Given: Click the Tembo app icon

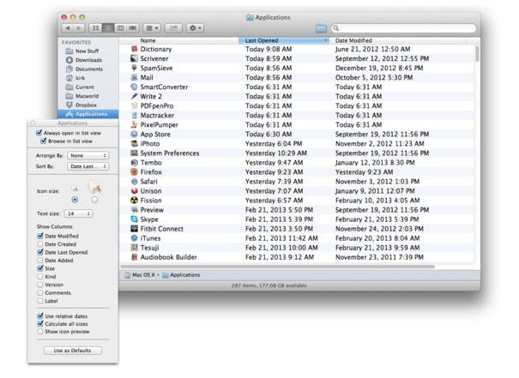Looking at the screenshot, I should pos(134,162).
